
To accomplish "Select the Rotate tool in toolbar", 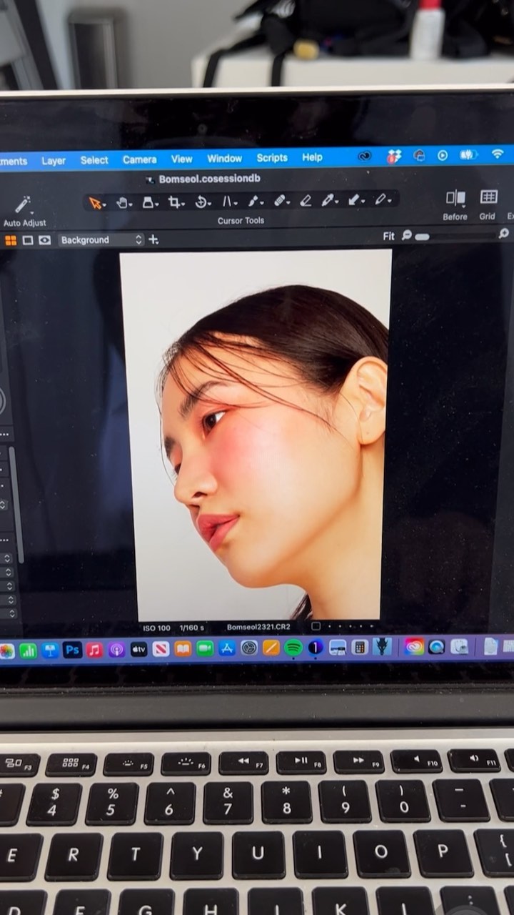I will pyautogui.click(x=201, y=202).
